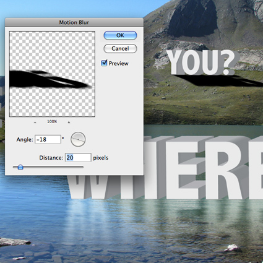Screen dimensions: 263x263
Task: Toggle the Preview checkbox
Action: tap(105, 63)
